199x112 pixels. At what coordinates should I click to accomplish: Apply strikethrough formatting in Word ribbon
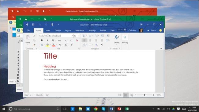click(59, 41)
